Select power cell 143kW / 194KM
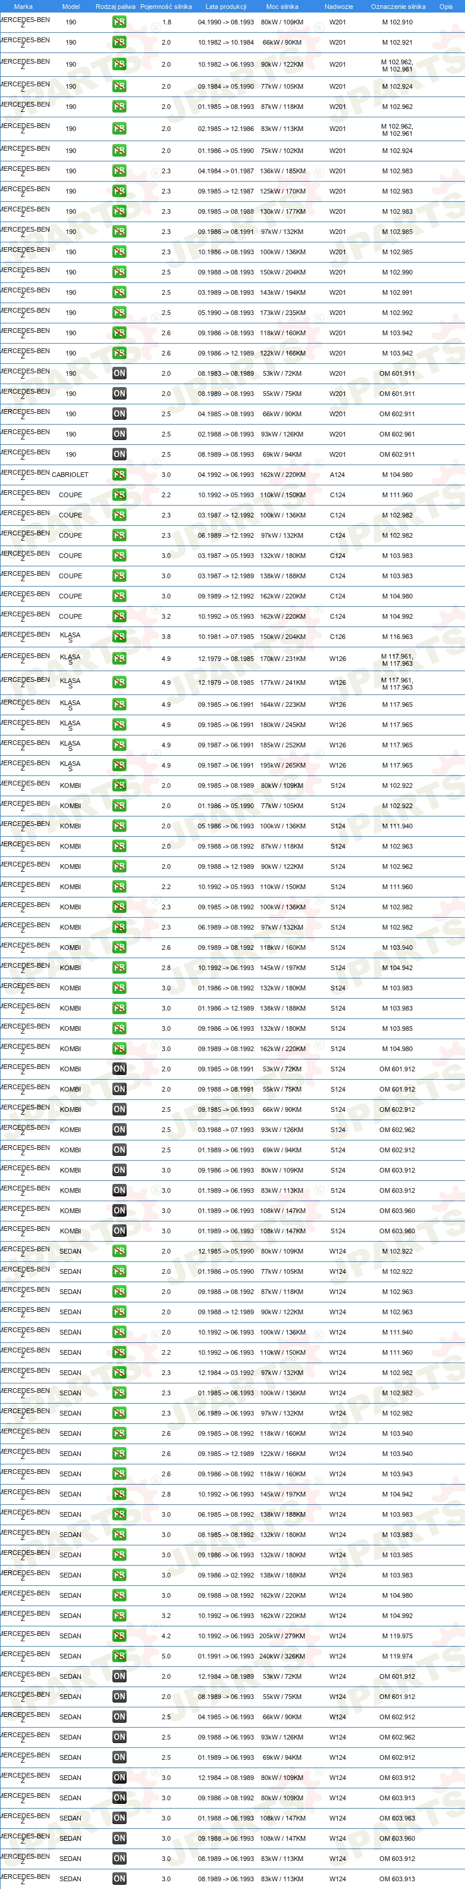The width and height of the screenshot is (465, 1889). click(282, 292)
